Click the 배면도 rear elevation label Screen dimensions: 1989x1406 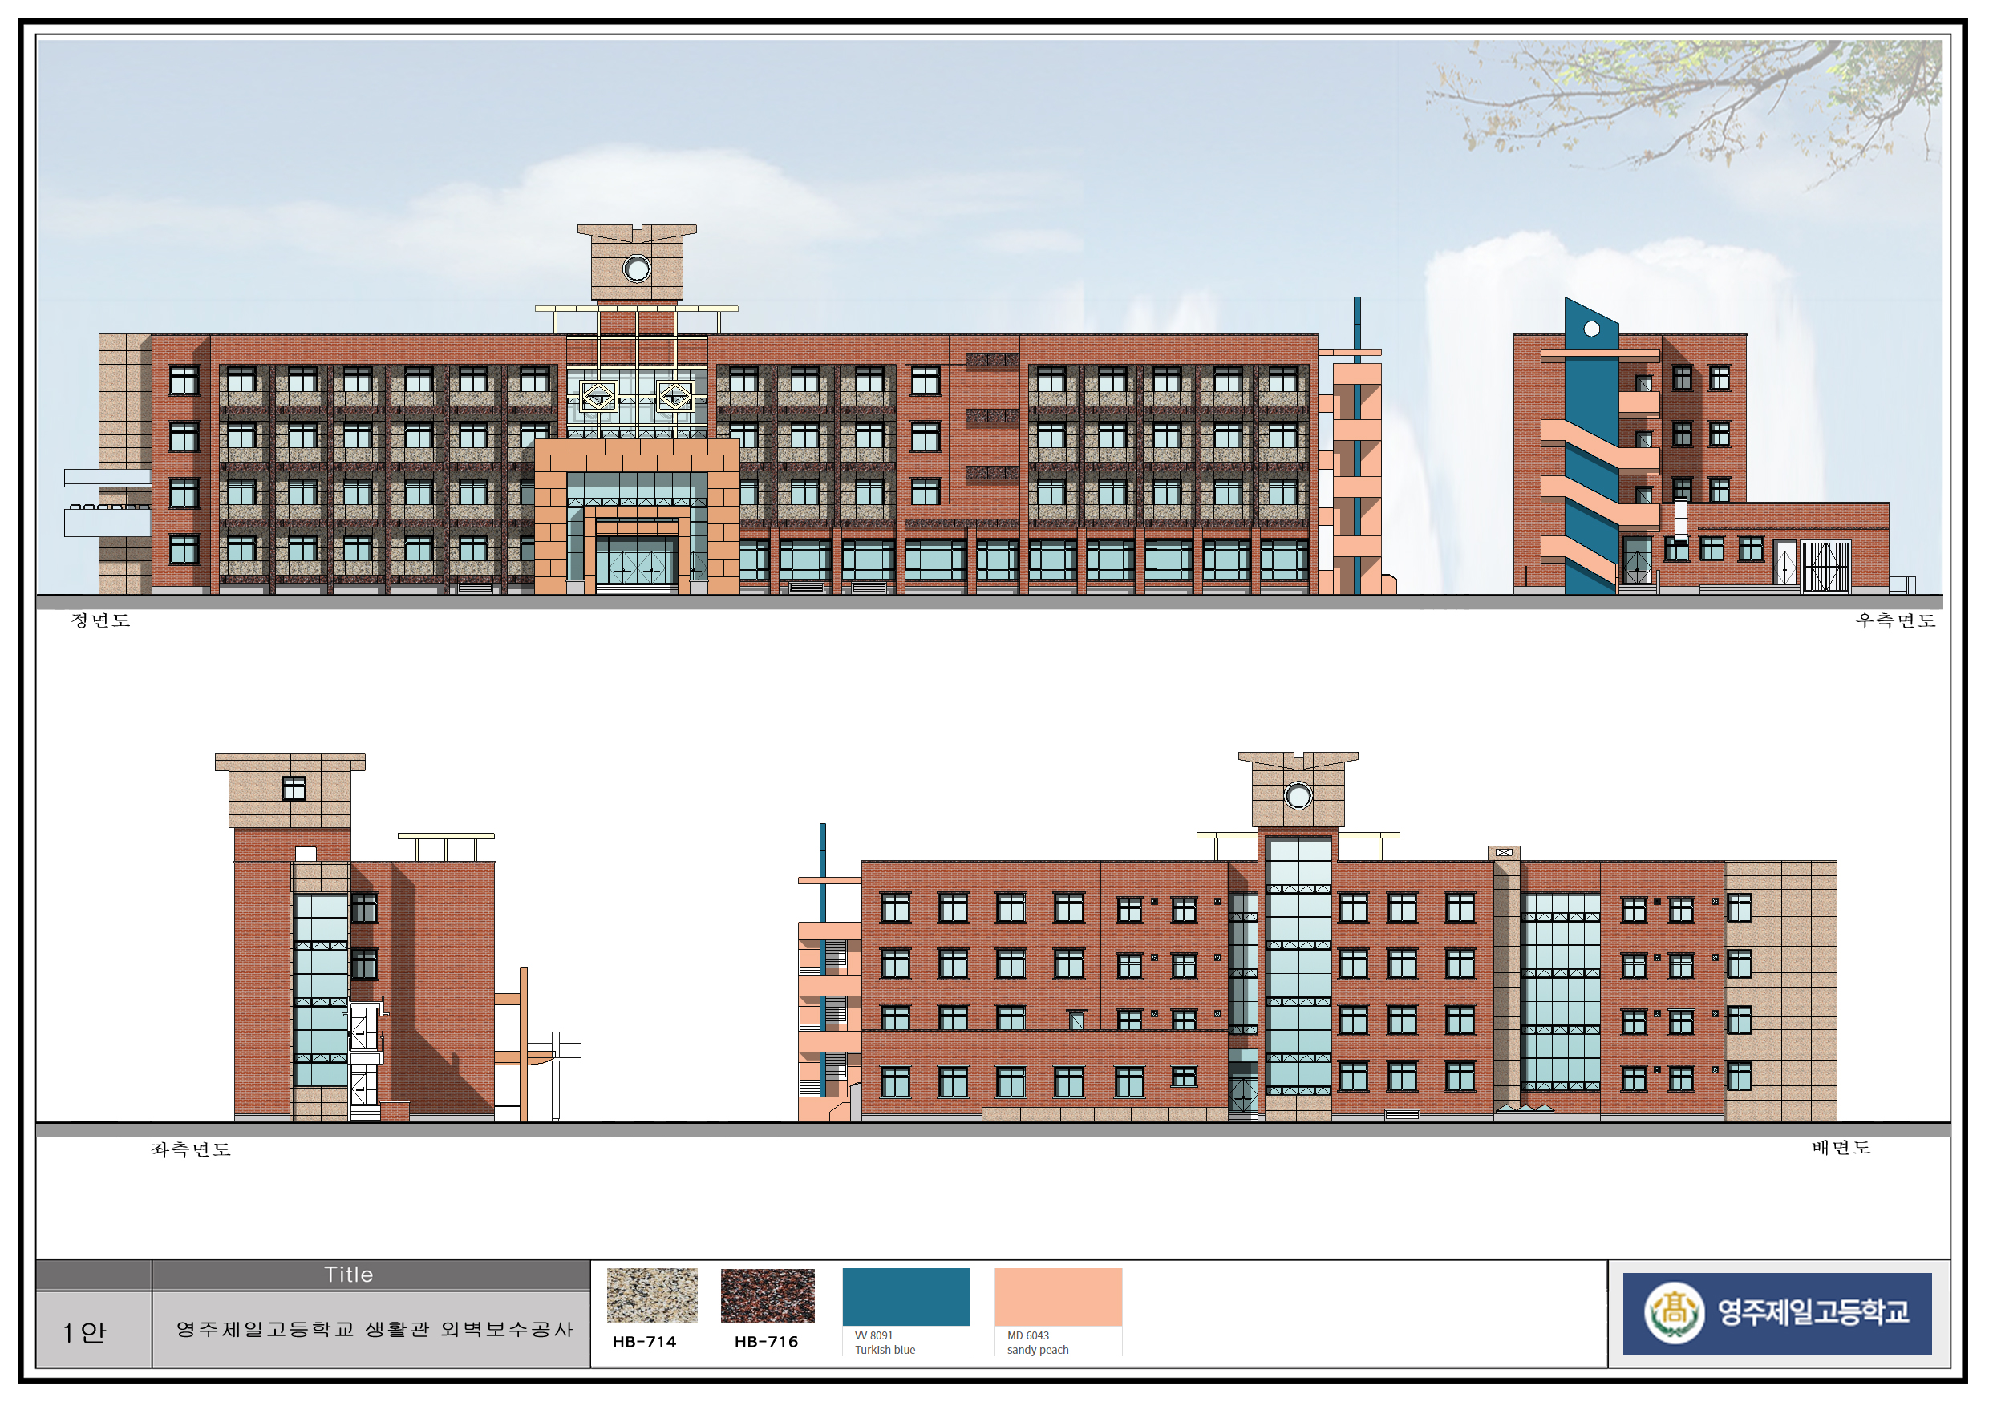coord(1841,1147)
